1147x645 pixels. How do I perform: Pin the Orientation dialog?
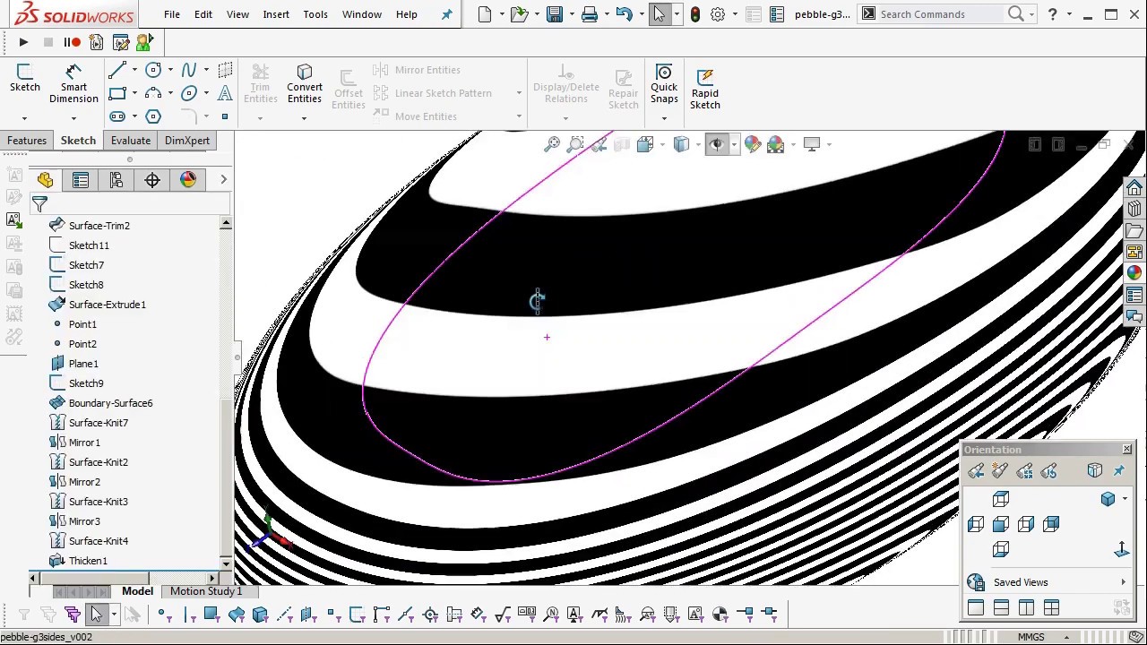(x=1118, y=470)
